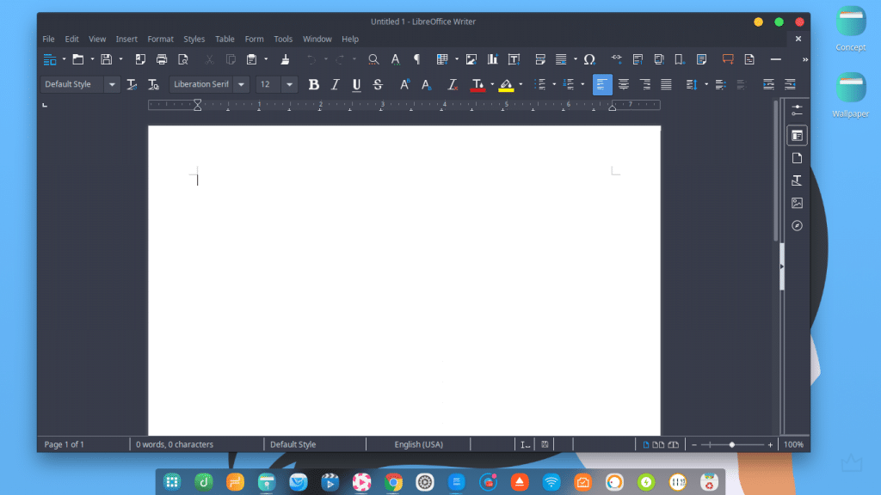Open the Font Color dropdown arrow
881x495 pixels.
coord(492,85)
